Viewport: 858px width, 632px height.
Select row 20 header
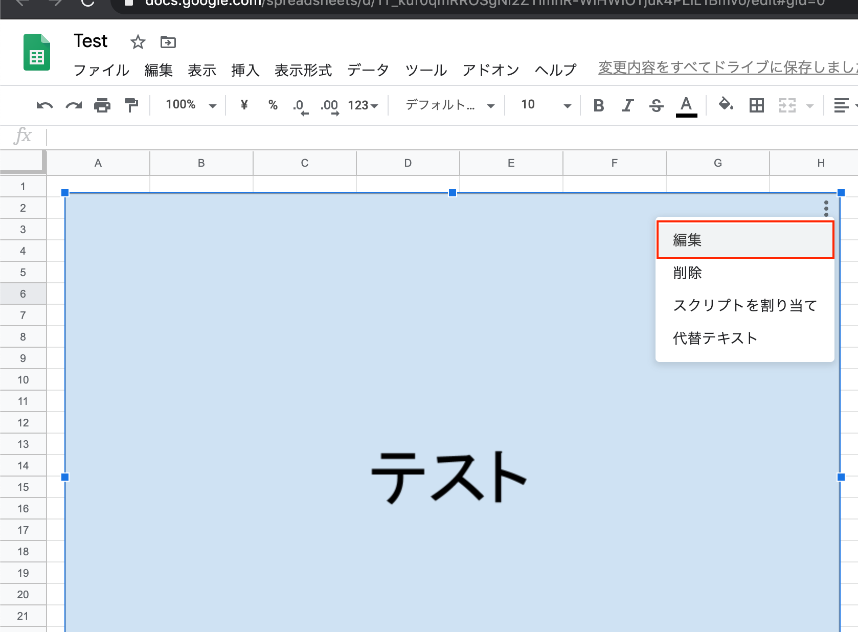(x=23, y=595)
